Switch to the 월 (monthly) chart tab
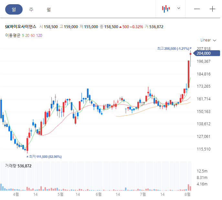The image size is (222, 200). (x=48, y=9)
